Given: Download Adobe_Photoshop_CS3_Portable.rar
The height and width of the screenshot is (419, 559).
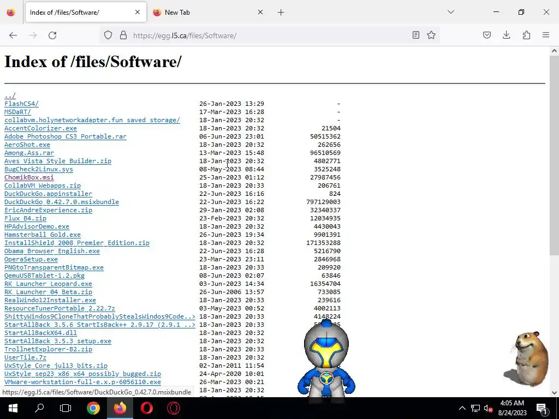Looking at the screenshot, I should pyautogui.click(x=66, y=136).
